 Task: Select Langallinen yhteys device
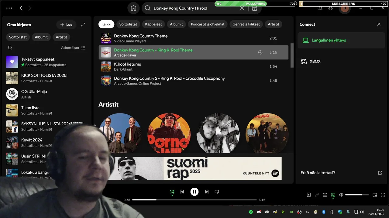click(x=342, y=40)
